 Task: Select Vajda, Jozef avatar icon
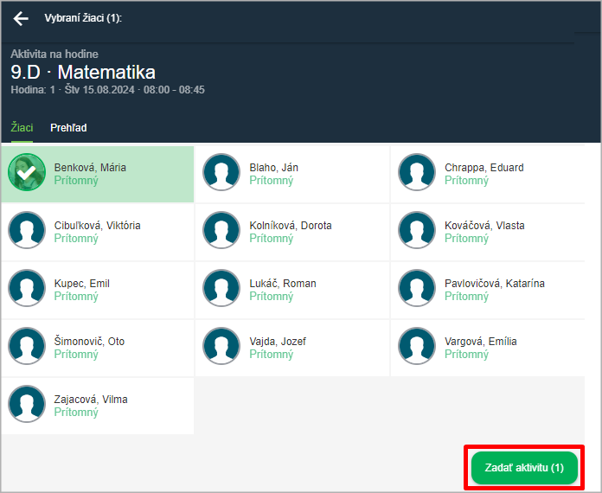pyautogui.click(x=221, y=346)
